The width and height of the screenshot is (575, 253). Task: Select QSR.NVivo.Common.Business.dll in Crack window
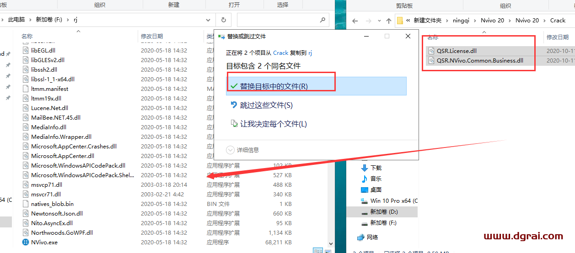[480, 60]
